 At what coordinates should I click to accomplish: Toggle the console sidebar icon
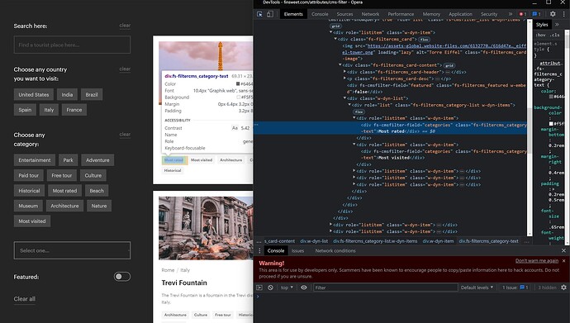(259, 287)
